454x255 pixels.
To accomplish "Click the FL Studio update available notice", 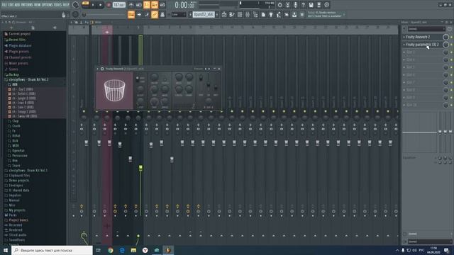I will [326, 14].
